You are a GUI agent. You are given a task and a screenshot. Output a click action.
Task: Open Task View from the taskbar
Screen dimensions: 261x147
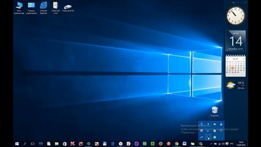[33, 144]
